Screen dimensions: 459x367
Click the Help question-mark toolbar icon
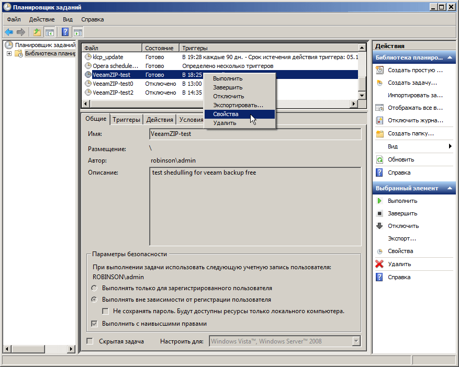[65, 32]
